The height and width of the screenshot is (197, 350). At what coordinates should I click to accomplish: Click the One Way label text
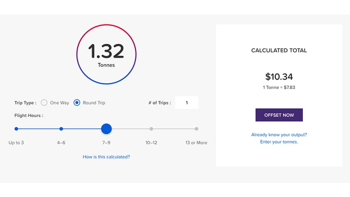60,103
